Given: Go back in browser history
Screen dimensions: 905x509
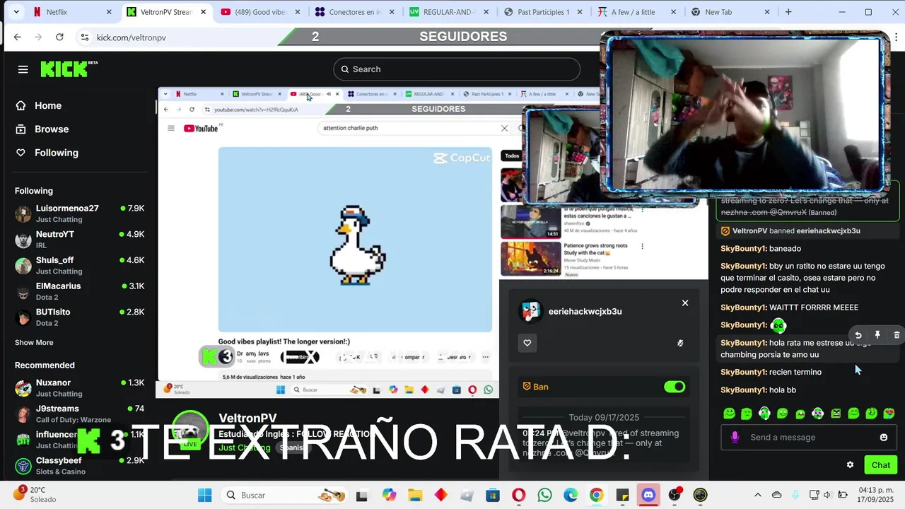Looking at the screenshot, I should (x=18, y=37).
